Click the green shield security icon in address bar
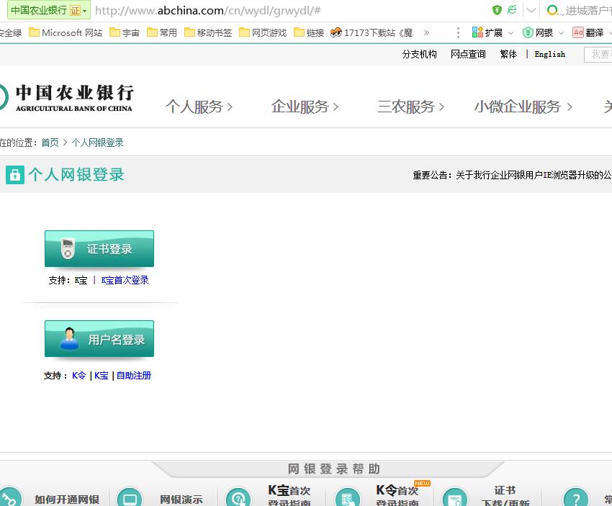This screenshot has height=506, width=612. tap(497, 10)
